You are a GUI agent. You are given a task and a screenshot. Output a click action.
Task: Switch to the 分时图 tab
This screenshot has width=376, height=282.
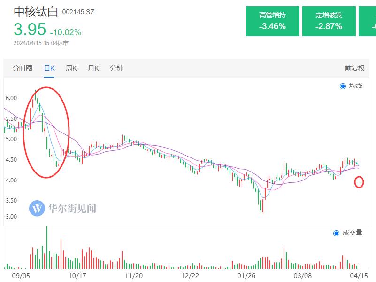(23, 69)
